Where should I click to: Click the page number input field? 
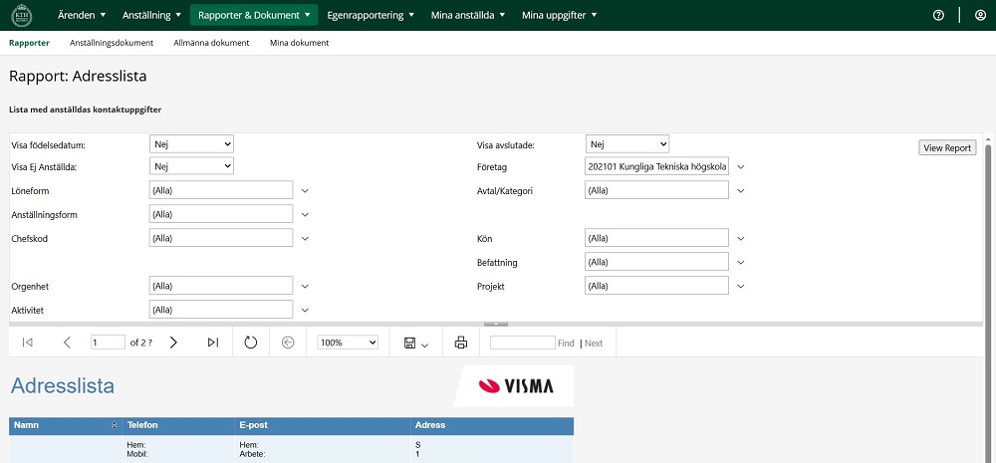108,343
